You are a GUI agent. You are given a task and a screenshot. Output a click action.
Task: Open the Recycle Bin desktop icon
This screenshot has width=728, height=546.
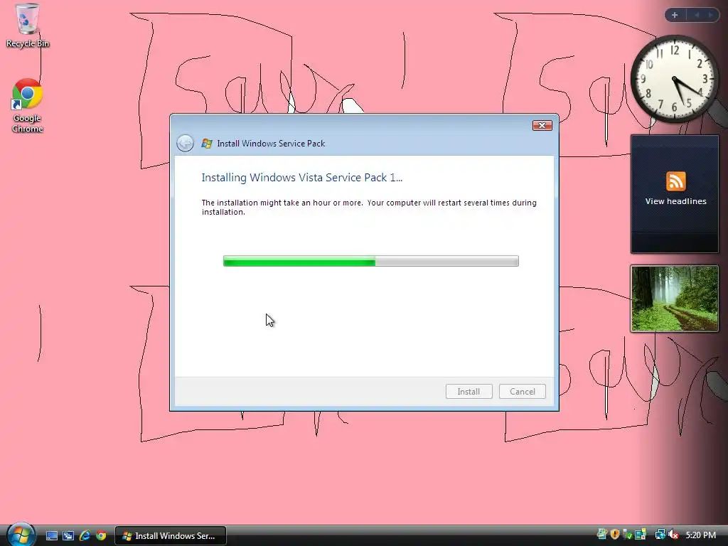point(28,26)
